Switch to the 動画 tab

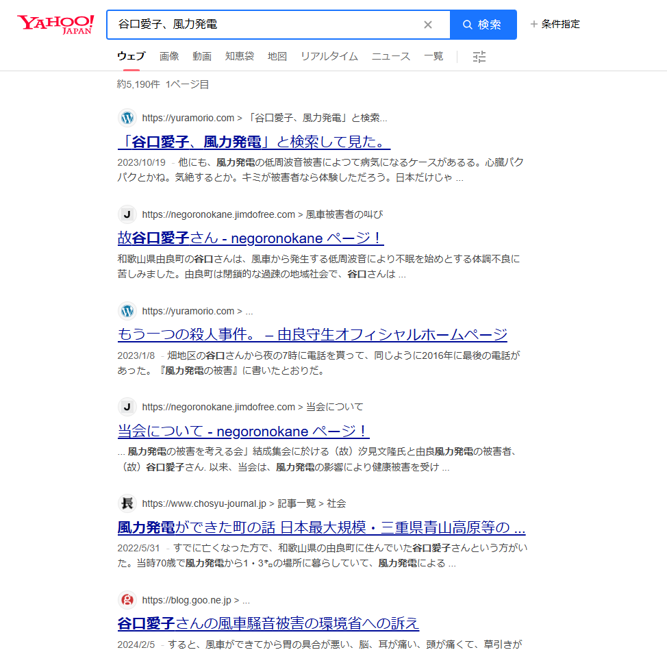(202, 56)
